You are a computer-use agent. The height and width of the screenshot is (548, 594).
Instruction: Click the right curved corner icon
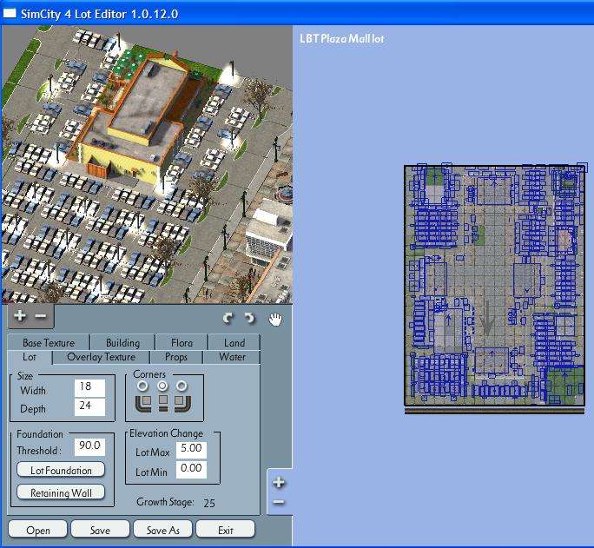(182, 403)
